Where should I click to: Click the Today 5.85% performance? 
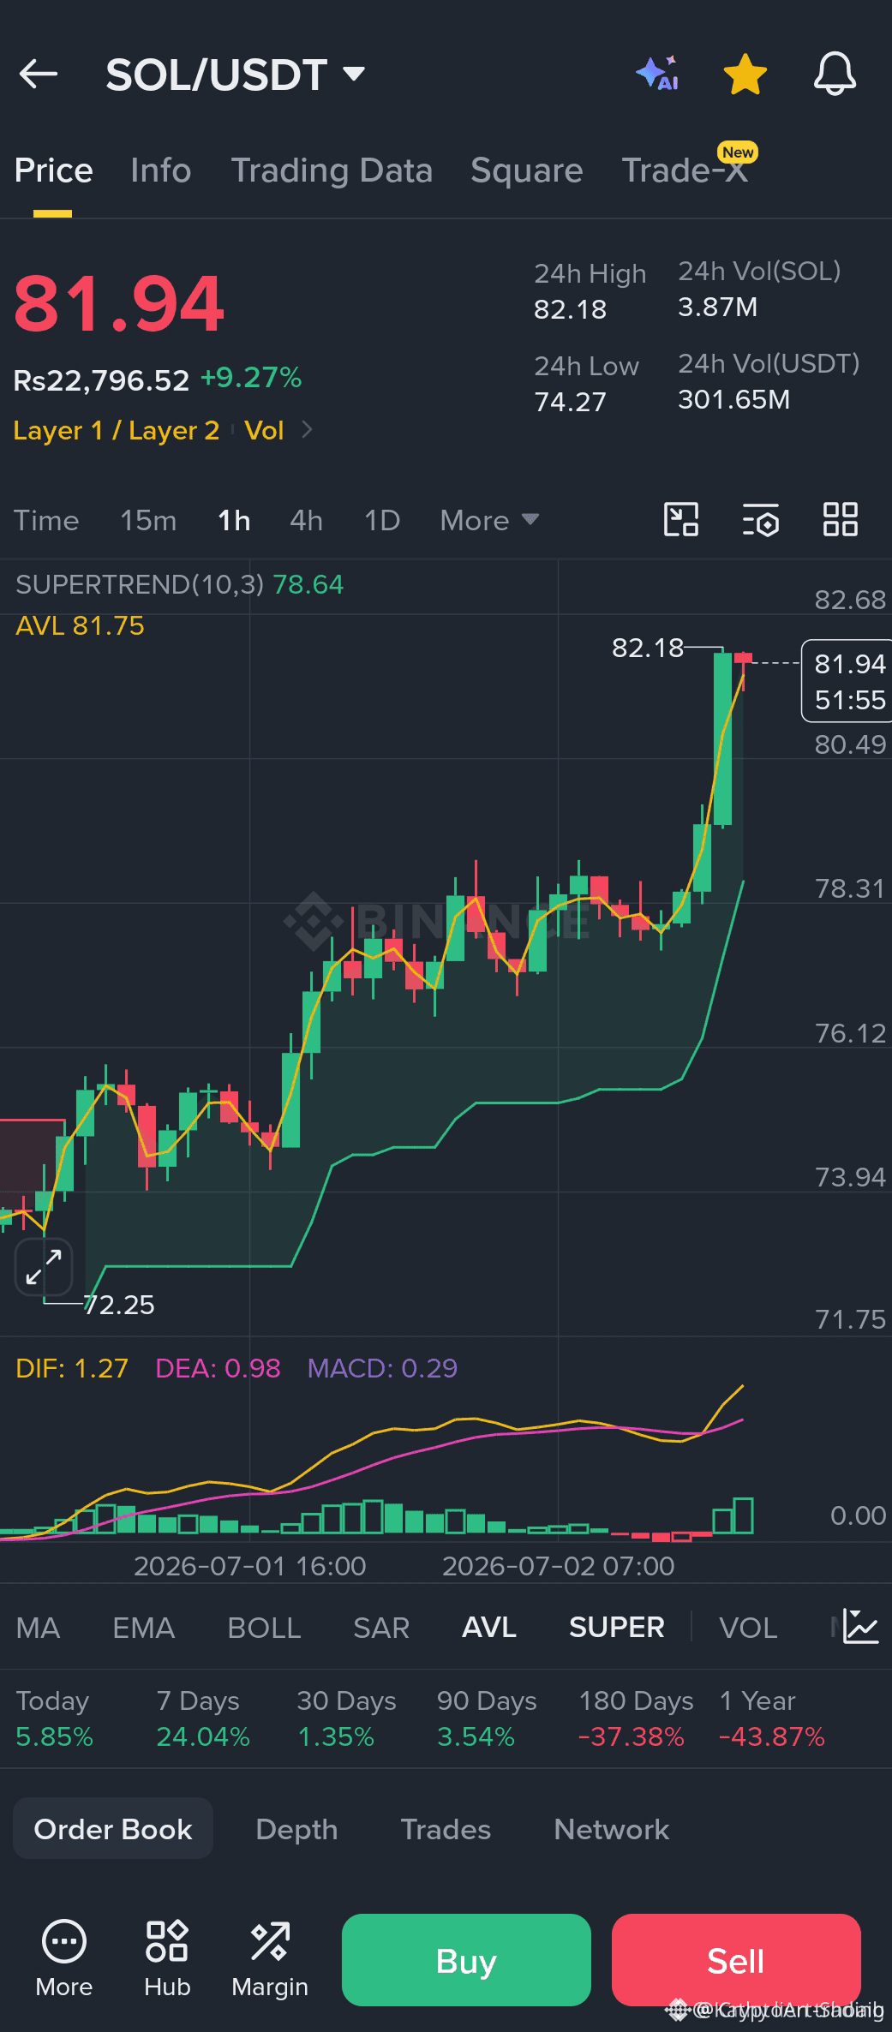click(x=54, y=1718)
